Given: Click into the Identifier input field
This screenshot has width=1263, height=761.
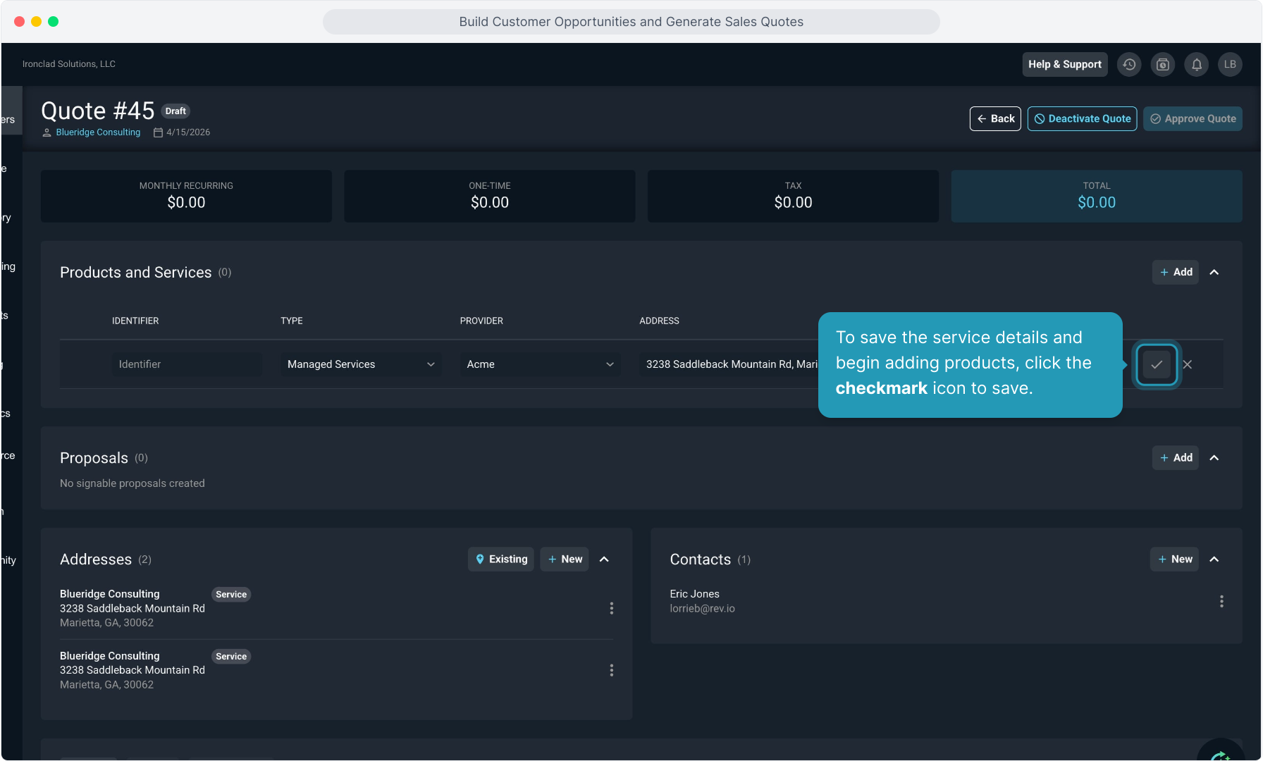Looking at the screenshot, I should coord(187,364).
